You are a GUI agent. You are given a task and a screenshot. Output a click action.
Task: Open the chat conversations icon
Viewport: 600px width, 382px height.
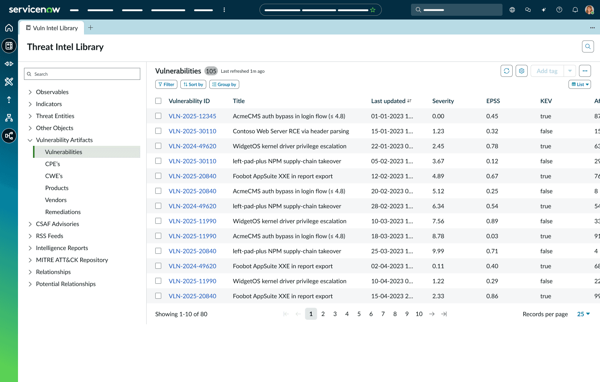tap(528, 10)
